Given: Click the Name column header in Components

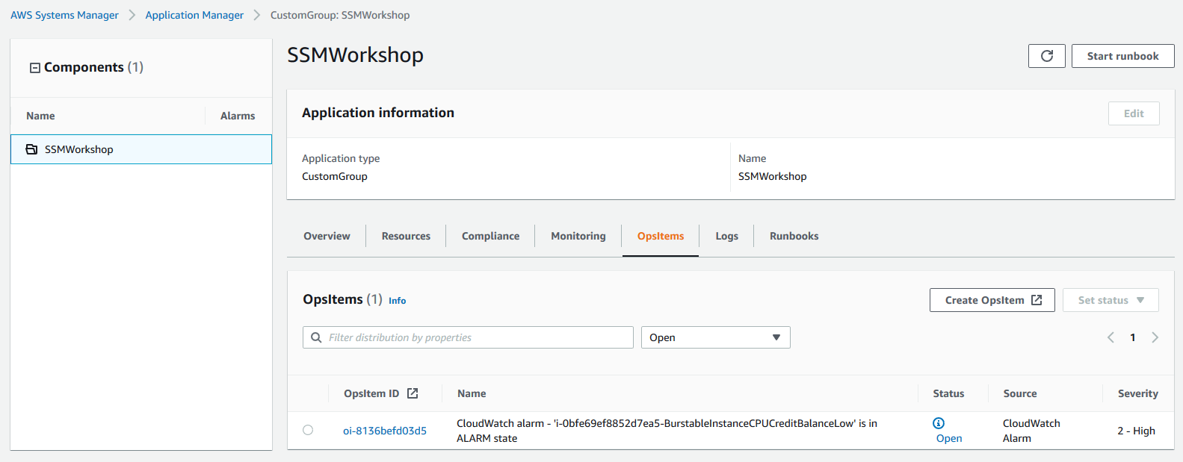Looking at the screenshot, I should (40, 116).
